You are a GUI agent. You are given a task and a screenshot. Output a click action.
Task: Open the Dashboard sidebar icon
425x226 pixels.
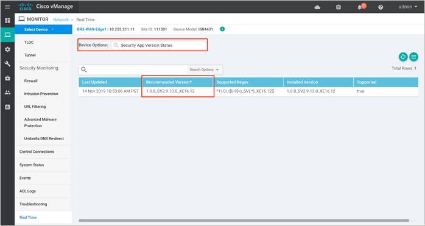[7, 20]
